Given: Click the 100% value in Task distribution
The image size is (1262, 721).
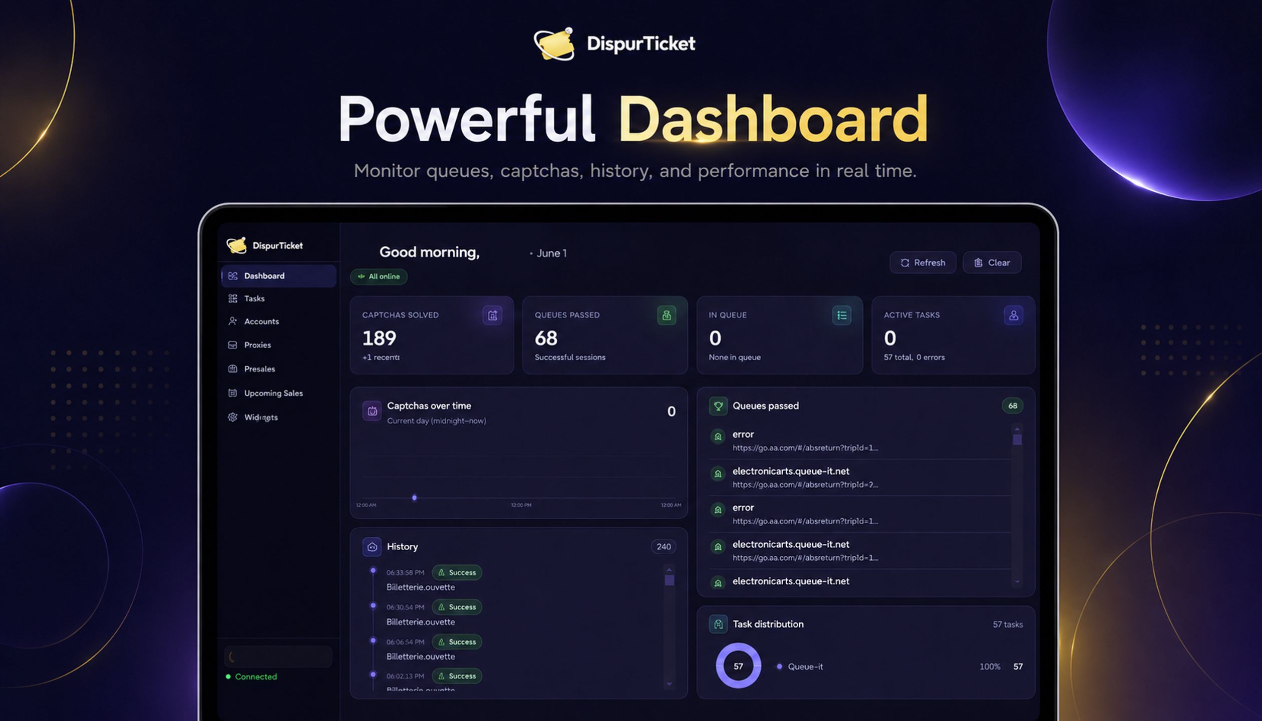Looking at the screenshot, I should tap(990, 666).
